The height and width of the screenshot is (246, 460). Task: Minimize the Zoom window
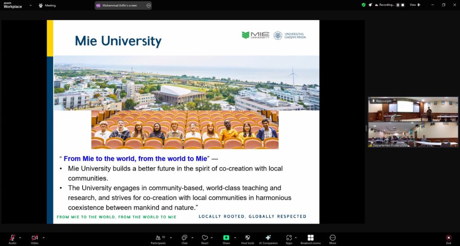[433, 5]
